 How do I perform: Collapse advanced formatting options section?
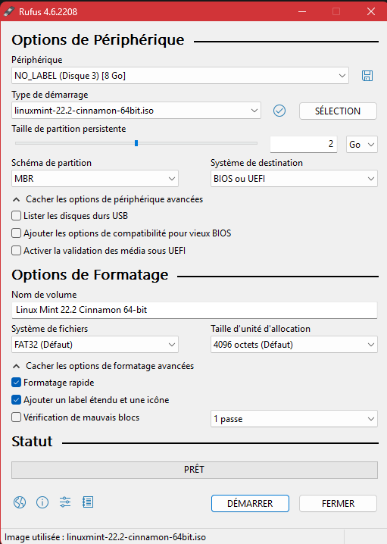click(103, 366)
